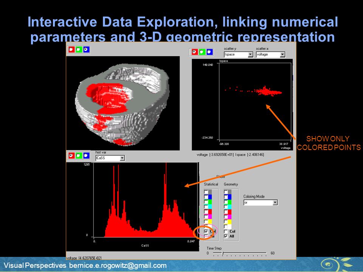Choose red brush above the scatter plot
The image size is (363, 272).
(194, 52)
